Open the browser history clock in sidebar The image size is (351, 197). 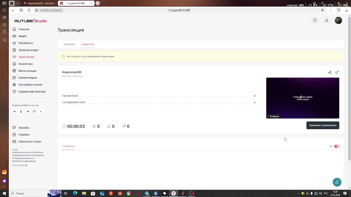[4, 10]
